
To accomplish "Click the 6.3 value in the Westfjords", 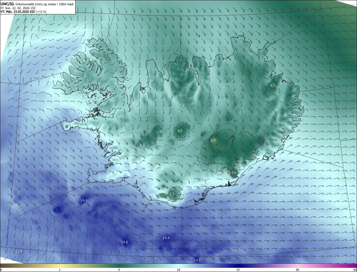I will pos(105,54).
